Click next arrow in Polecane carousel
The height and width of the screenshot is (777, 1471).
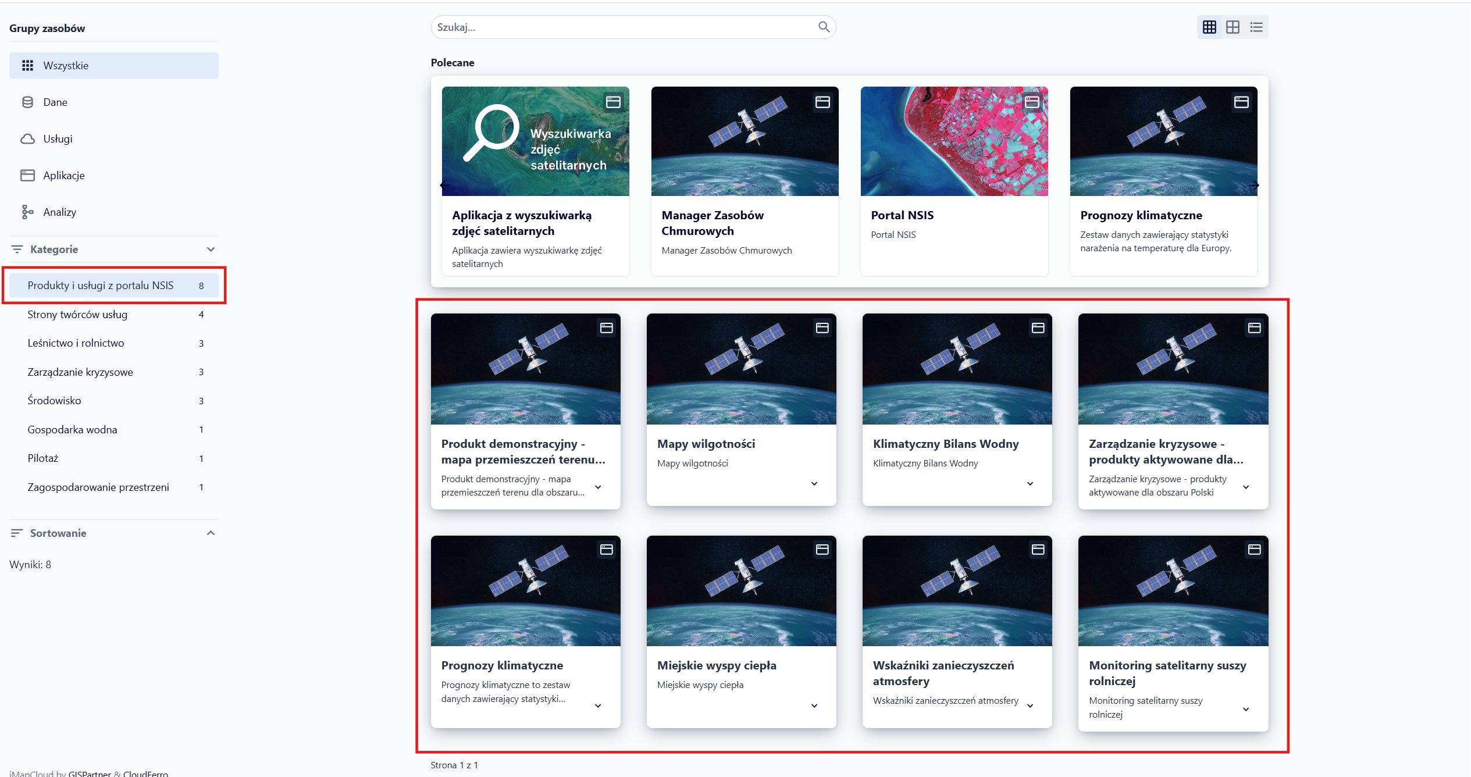[x=1254, y=186]
